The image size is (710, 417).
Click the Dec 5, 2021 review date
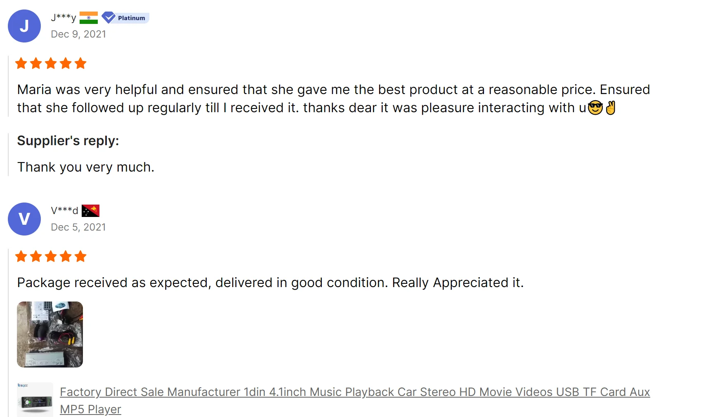pyautogui.click(x=78, y=227)
